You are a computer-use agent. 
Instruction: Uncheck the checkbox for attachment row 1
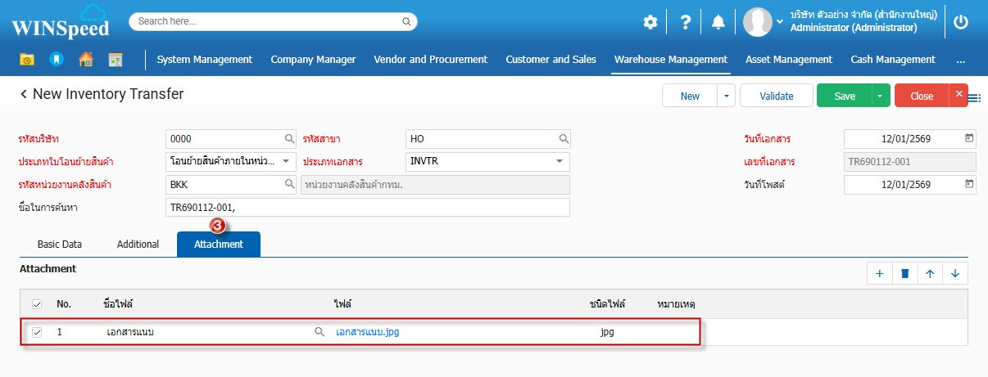pos(37,332)
